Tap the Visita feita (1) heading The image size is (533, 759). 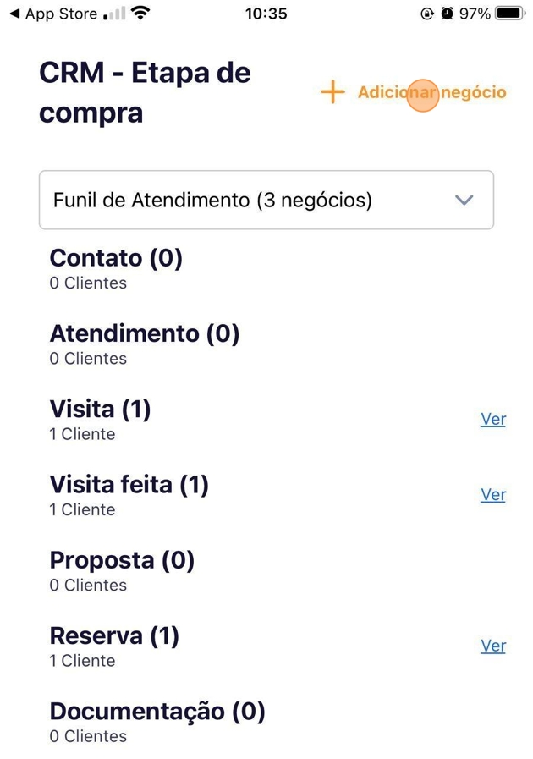point(129,485)
